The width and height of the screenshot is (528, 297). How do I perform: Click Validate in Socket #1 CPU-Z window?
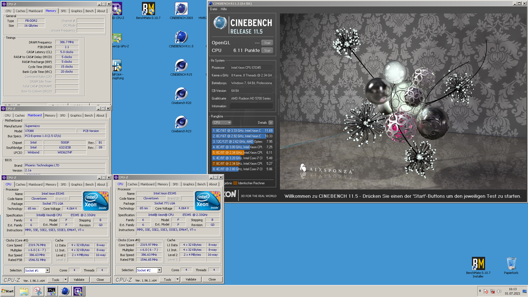click(x=79, y=280)
